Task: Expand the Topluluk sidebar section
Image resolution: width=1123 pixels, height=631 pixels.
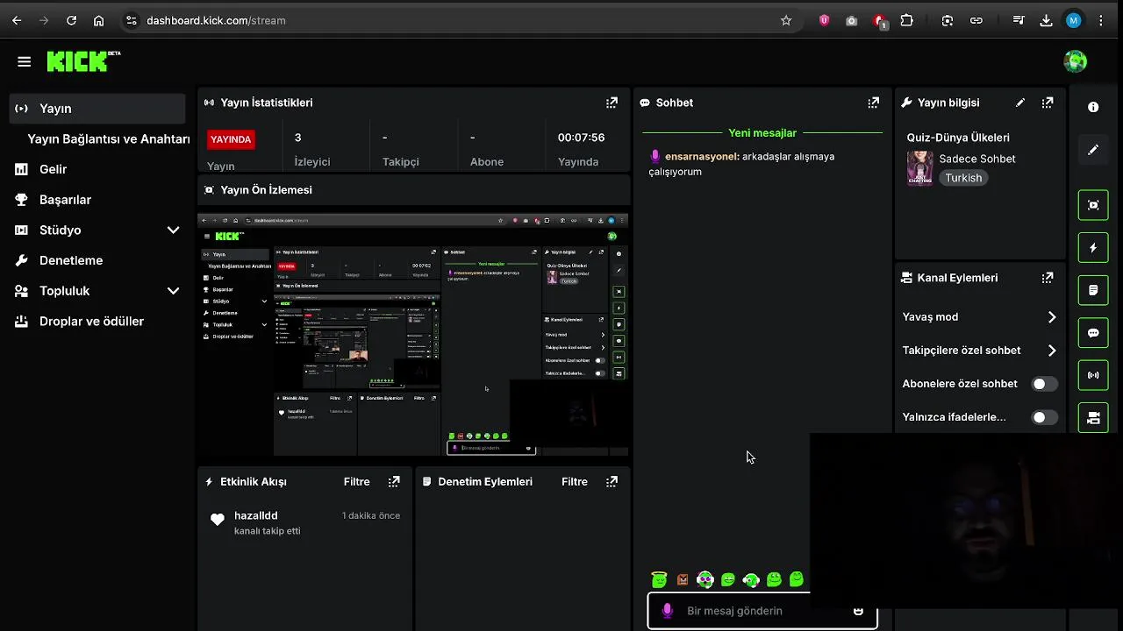Action: point(173,291)
